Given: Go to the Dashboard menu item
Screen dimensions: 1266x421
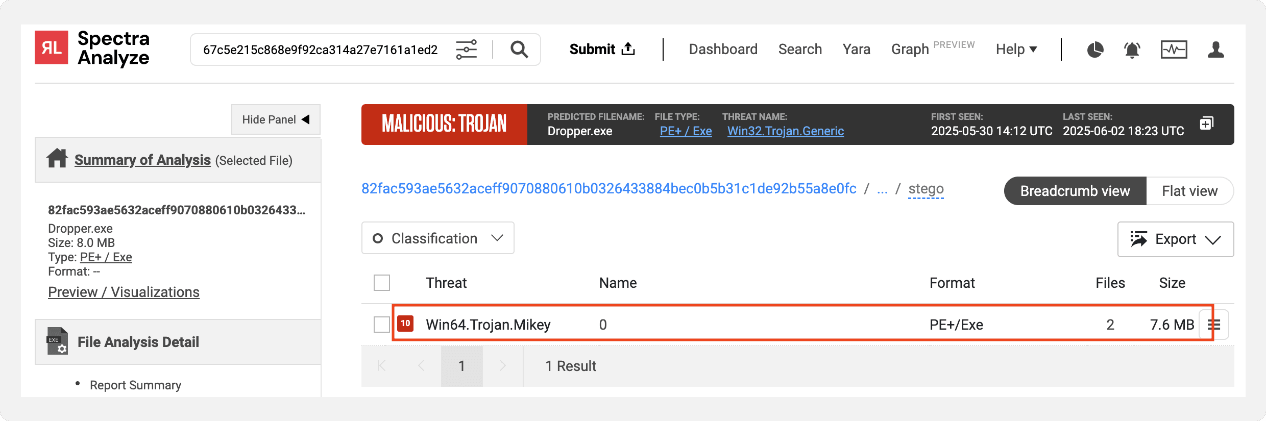Looking at the screenshot, I should coord(723,49).
